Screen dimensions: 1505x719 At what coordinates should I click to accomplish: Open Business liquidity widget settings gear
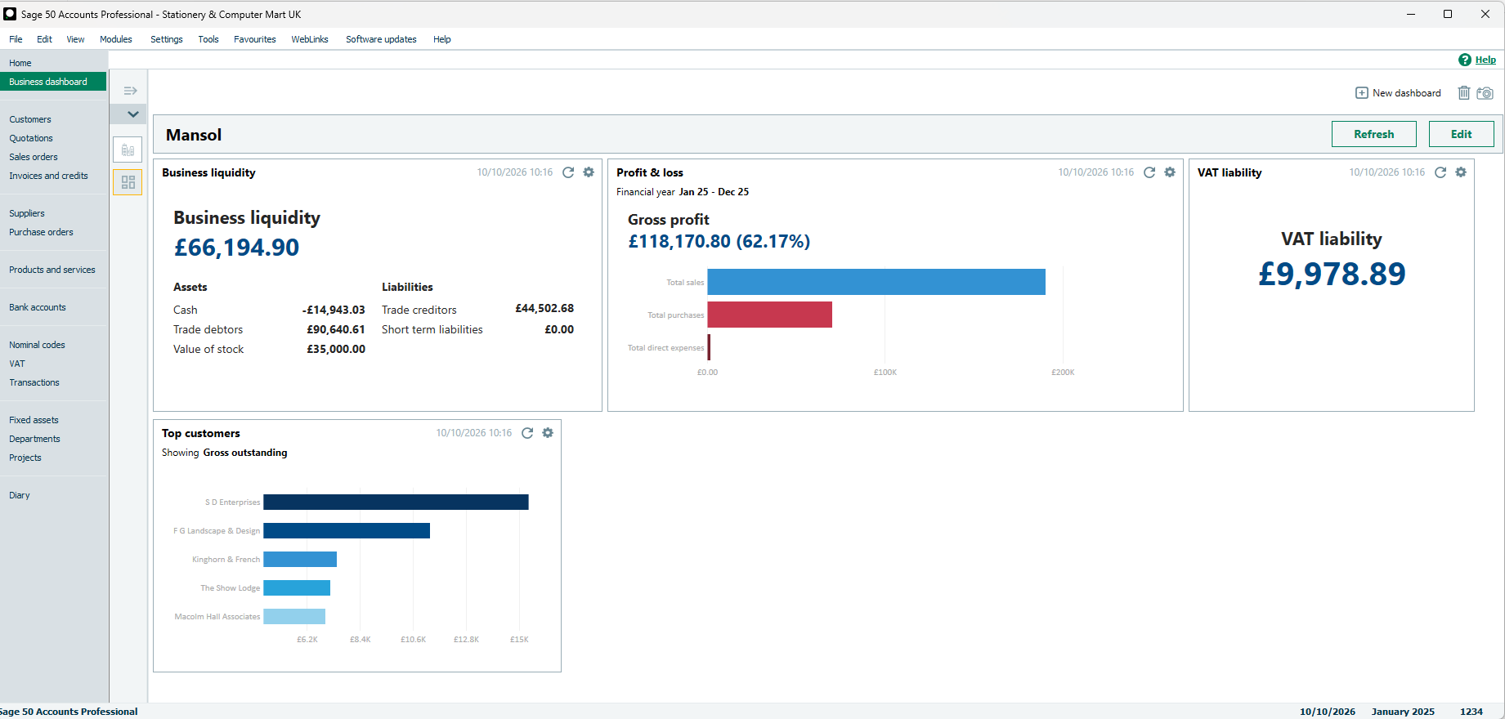coord(589,172)
